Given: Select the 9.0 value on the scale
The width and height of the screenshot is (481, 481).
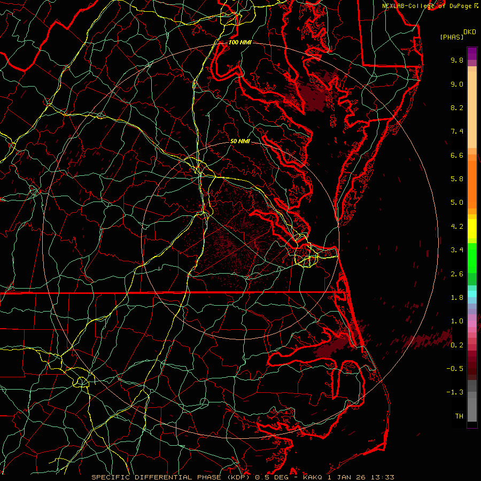Looking at the screenshot, I should coord(457,84).
